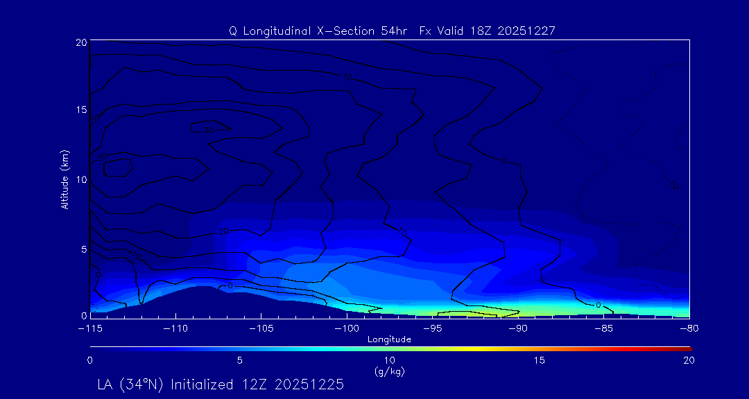Click the 20 km altitude tick label
Viewport: 749px width, 399px height.
(x=80, y=43)
